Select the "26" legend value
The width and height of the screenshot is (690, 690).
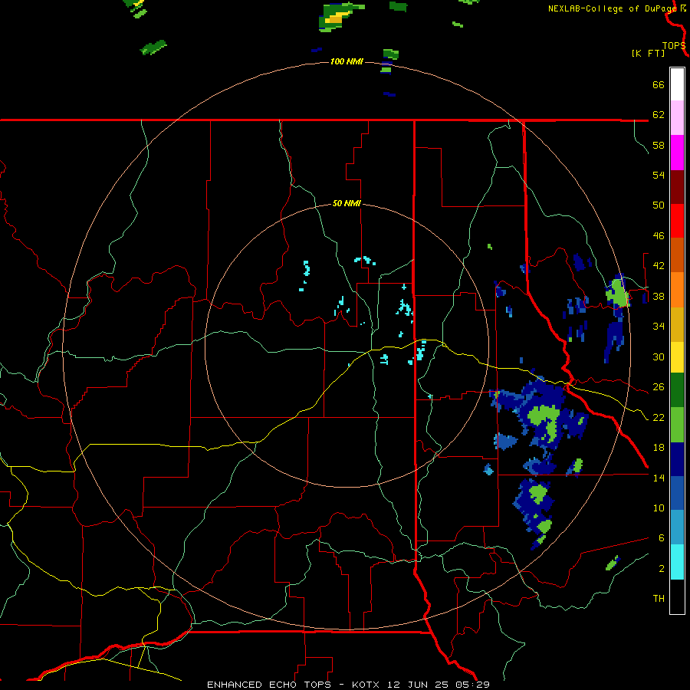point(659,386)
